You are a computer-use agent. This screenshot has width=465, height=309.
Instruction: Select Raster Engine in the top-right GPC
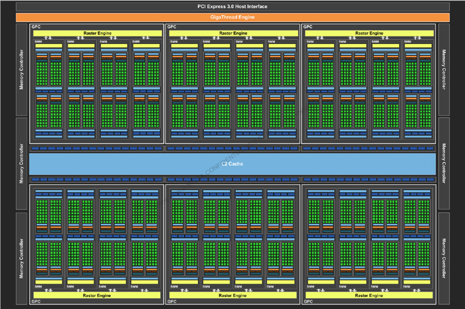[367, 33]
